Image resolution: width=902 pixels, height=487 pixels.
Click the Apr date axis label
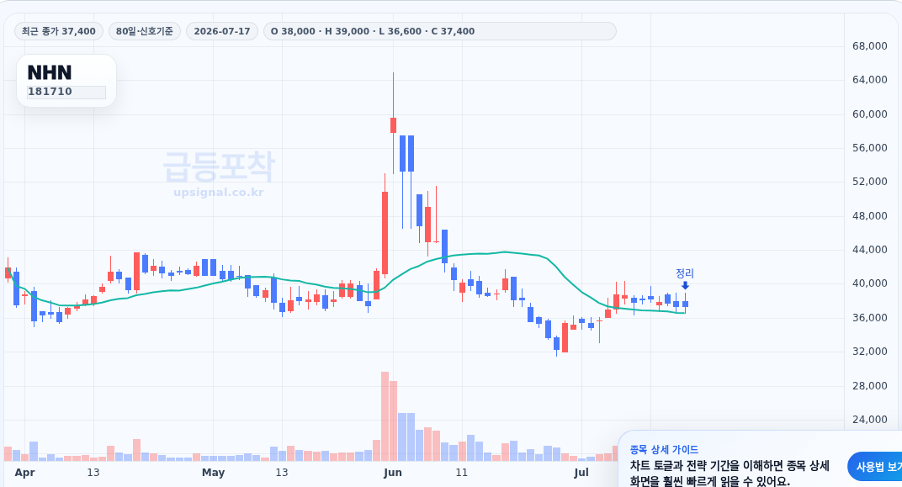pyautogui.click(x=24, y=473)
